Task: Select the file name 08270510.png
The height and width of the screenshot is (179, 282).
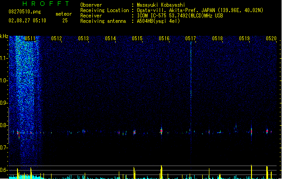Action: pyautogui.click(x=25, y=12)
